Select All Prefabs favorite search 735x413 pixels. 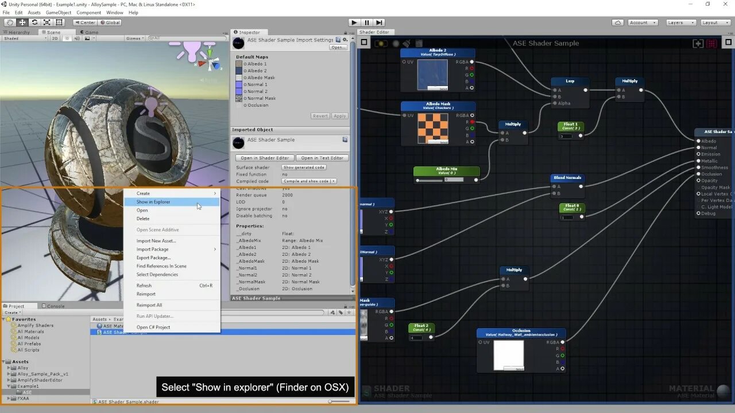(29, 344)
